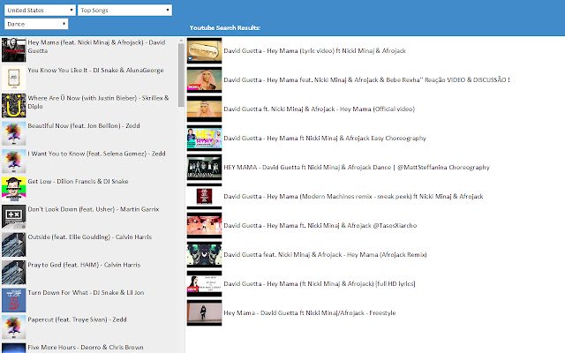Select album art for Beautiful Now by Zedd
Image resolution: width=565 pixels, height=353 pixels.
(14, 133)
